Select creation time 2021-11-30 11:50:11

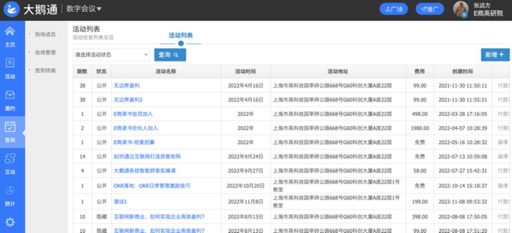463,85
